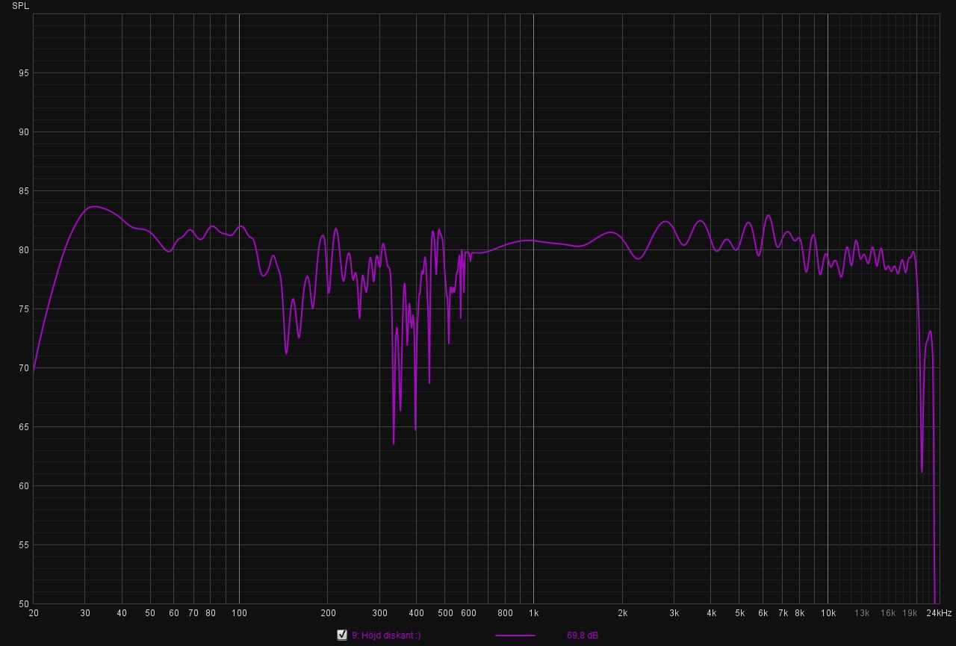Click the '85' SPL axis label
The image size is (956, 646).
[24, 191]
